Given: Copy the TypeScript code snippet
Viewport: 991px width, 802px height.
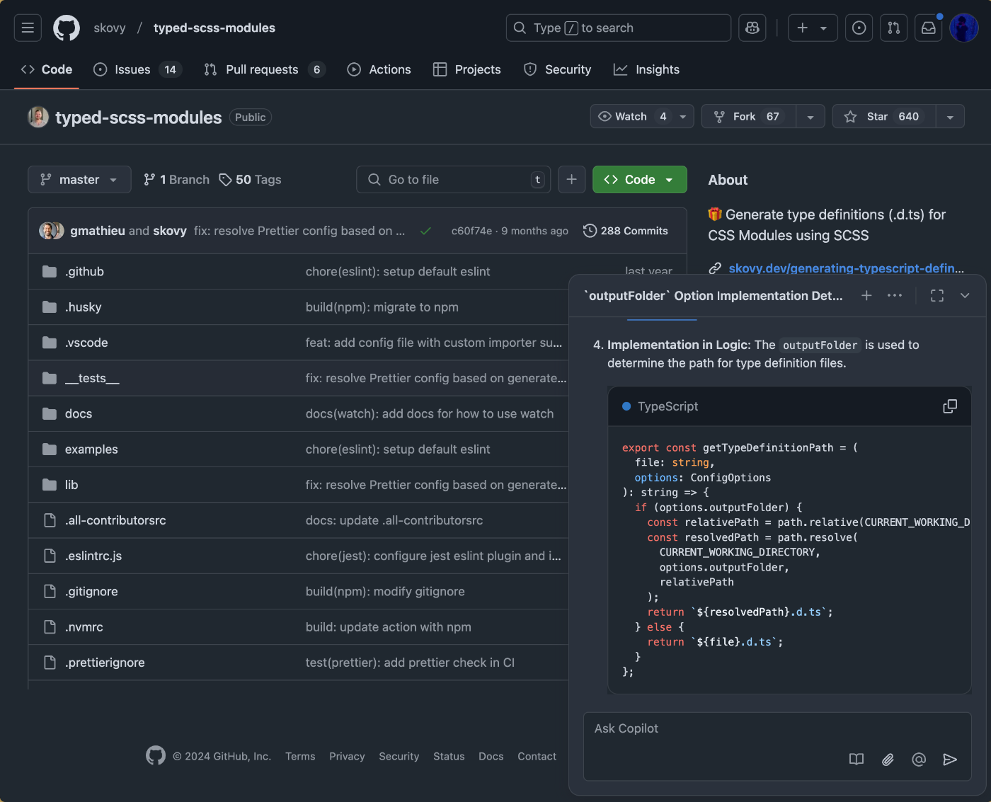Looking at the screenshot, I should (x=950, y=406).
